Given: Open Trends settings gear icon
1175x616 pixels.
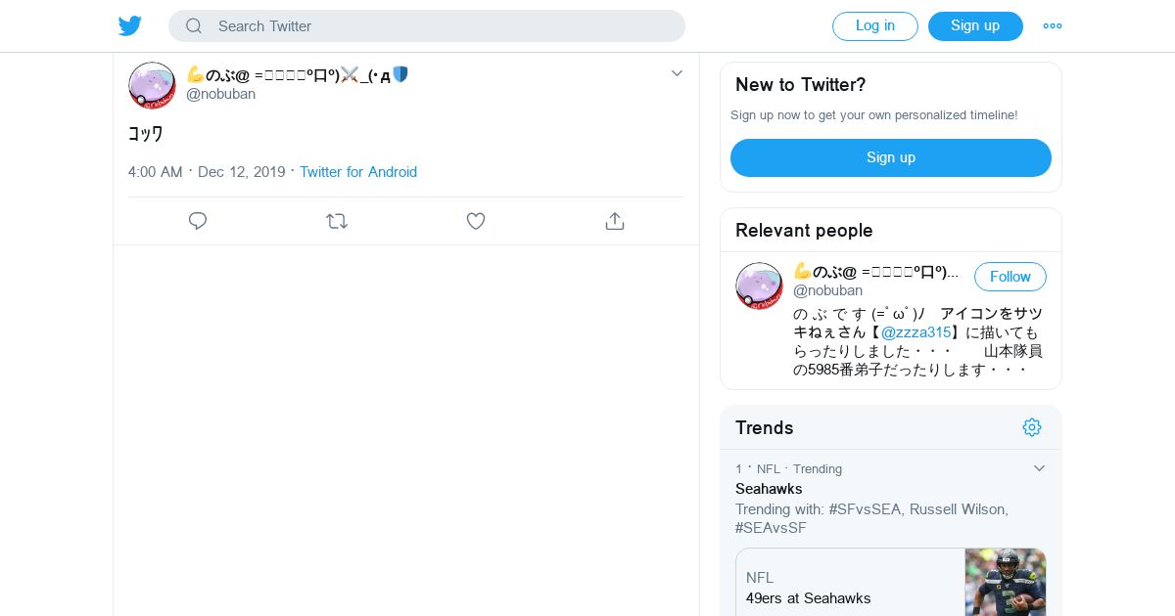Looking at the screenshot, I should (x=1032, y=427).
